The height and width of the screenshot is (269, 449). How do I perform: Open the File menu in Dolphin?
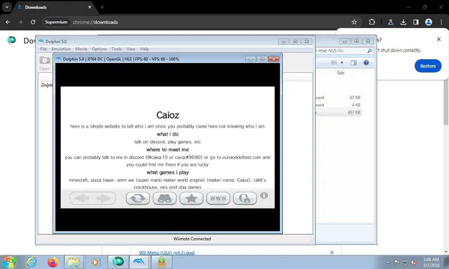click(x=43, y=49)
